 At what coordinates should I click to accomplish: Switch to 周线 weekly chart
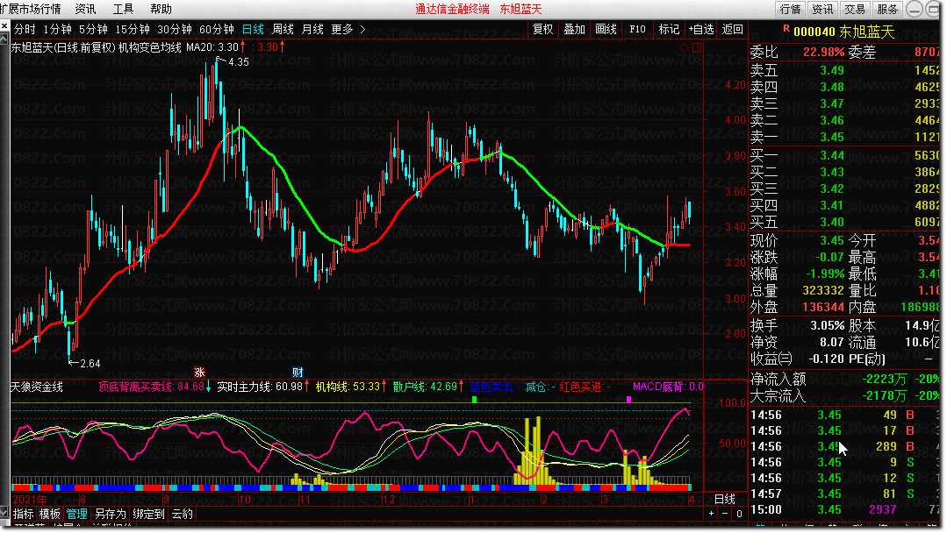point(283,29)
